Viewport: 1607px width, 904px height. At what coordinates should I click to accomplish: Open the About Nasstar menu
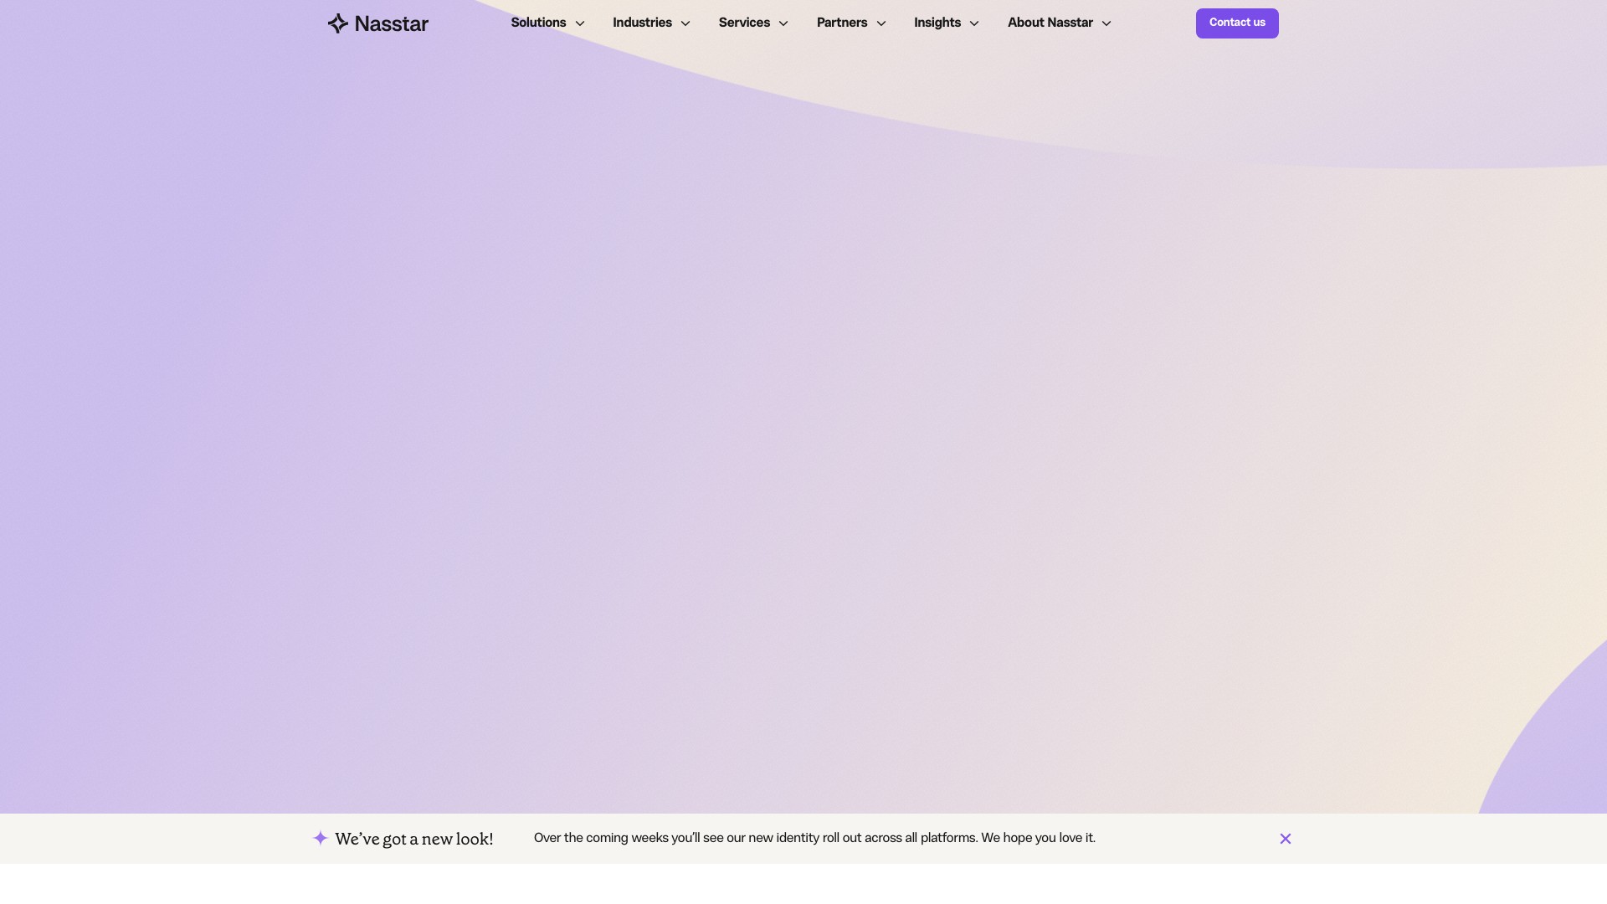click(1050, 23)
